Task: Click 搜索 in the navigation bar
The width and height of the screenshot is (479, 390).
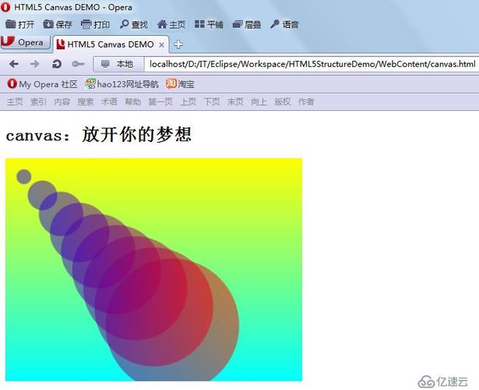Action: pos(85,101)
